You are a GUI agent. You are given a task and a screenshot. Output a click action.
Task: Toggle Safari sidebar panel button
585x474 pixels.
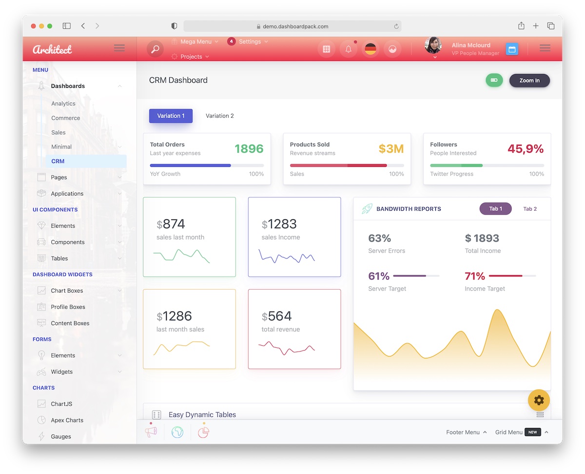[x=67, y=26]
